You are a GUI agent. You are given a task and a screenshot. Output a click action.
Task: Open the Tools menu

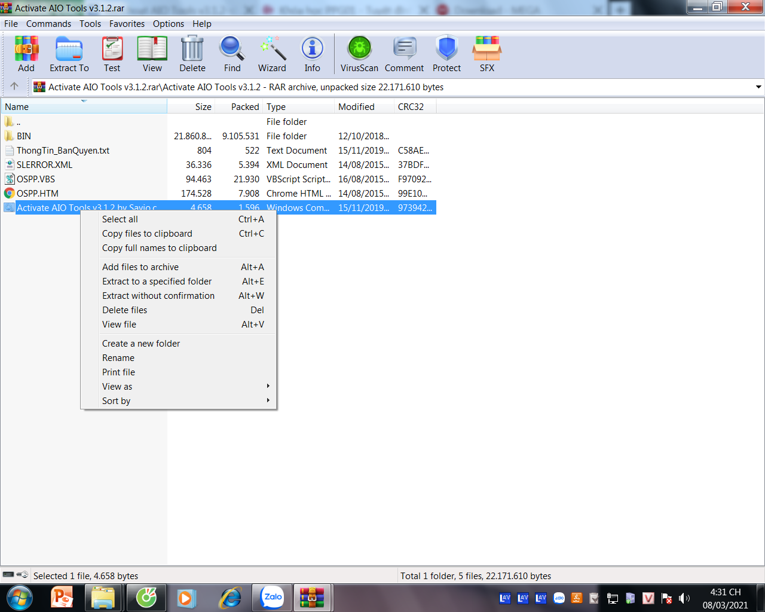(x=90, y=24)
